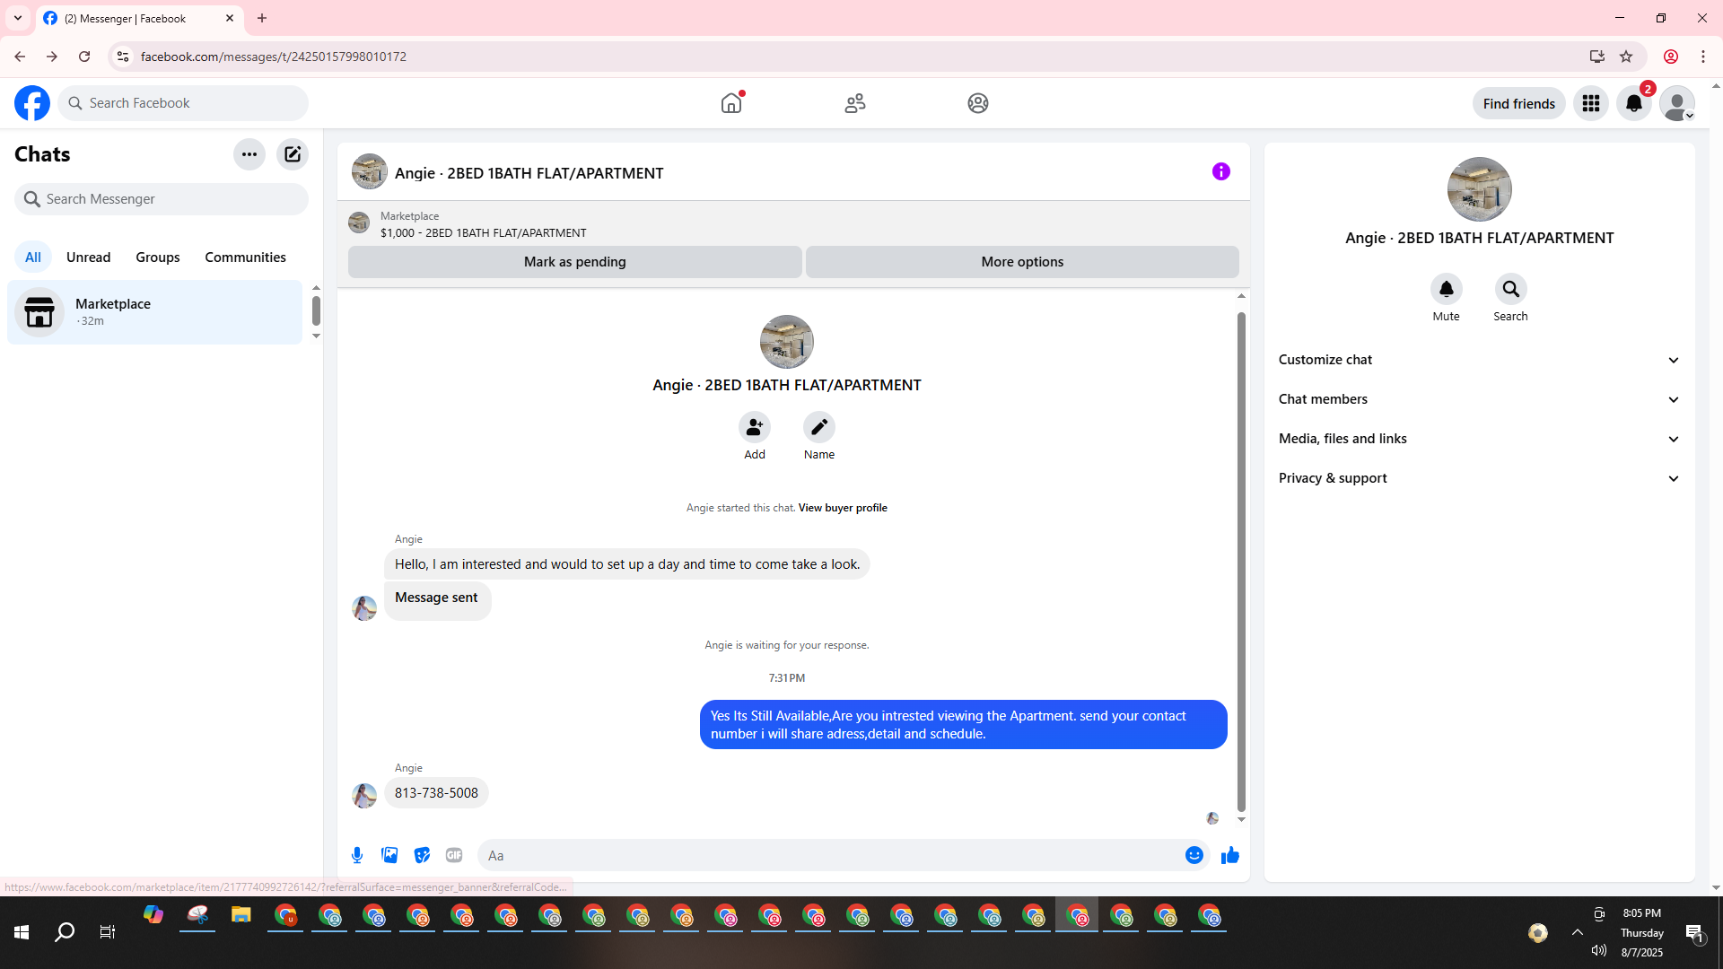Open the Windows Start menu
Viewport: 1723px width, 969px height.
22,932
